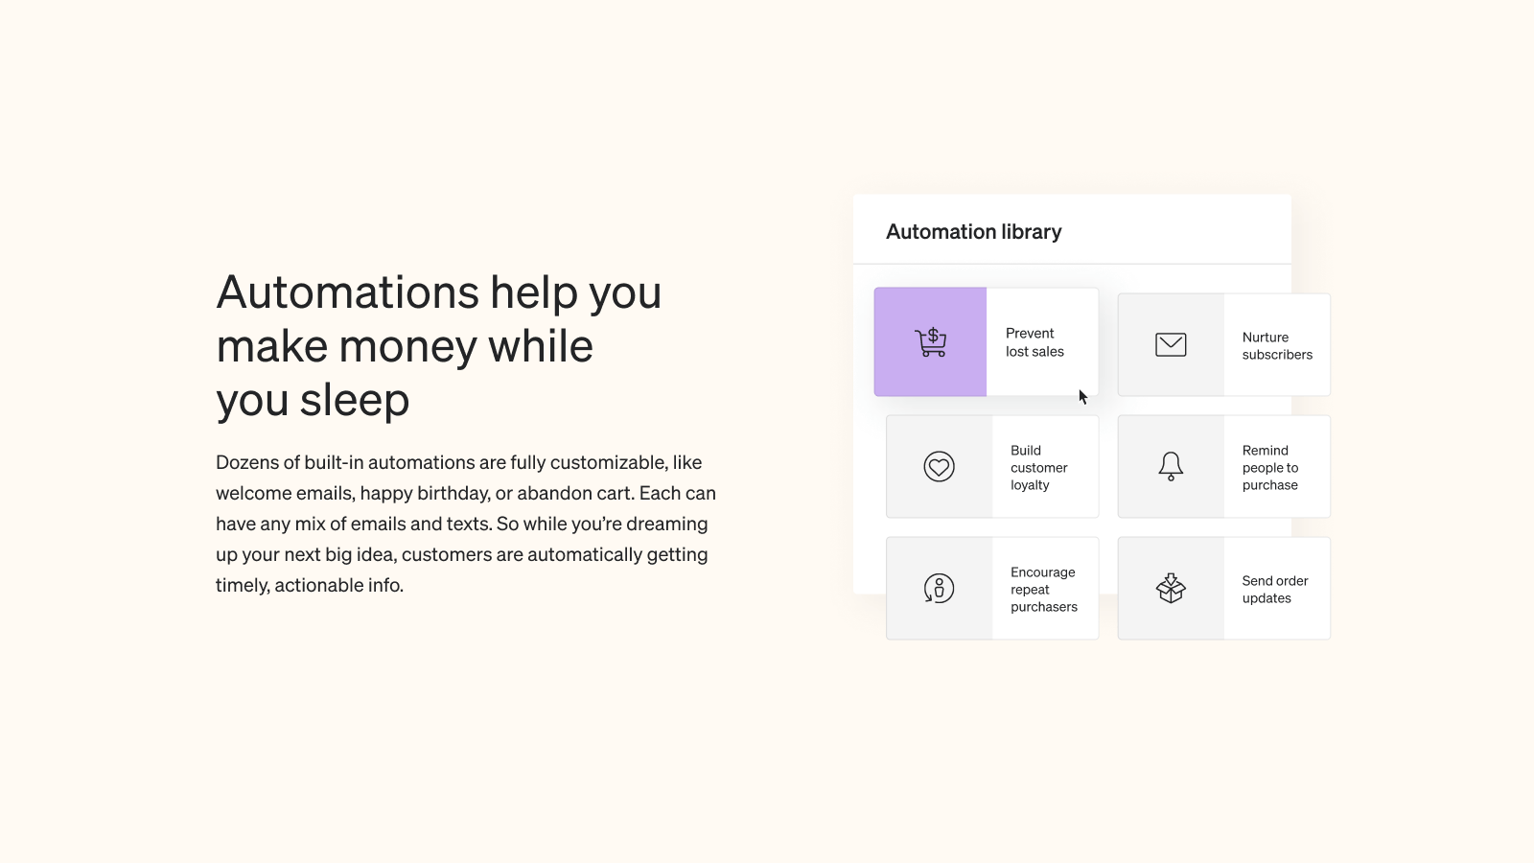Select "Send order updates" label
This screenshot has width=1534, height=863.
[1274, 590]
